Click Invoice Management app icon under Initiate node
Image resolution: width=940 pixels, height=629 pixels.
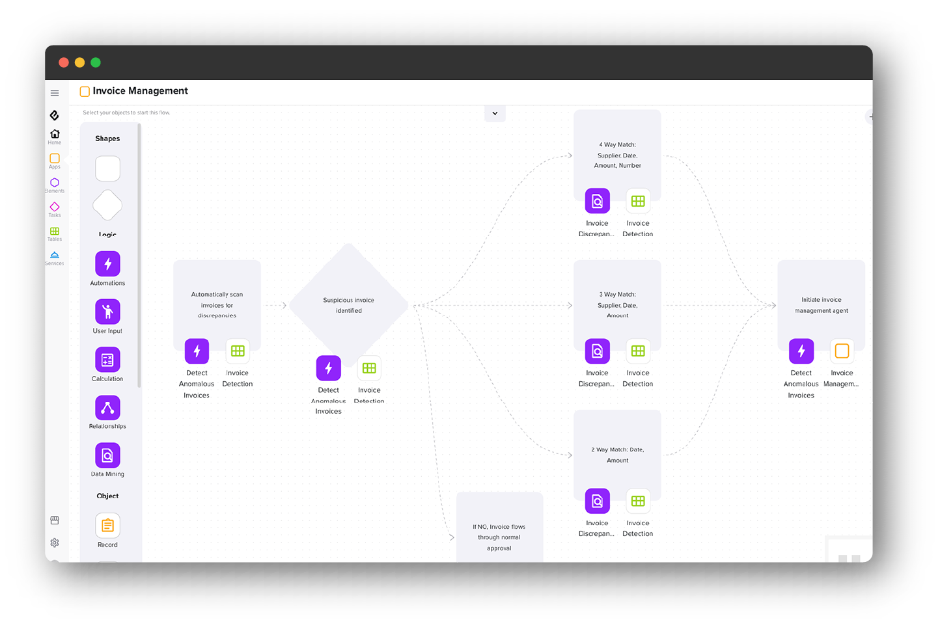[x=842, y=351]
